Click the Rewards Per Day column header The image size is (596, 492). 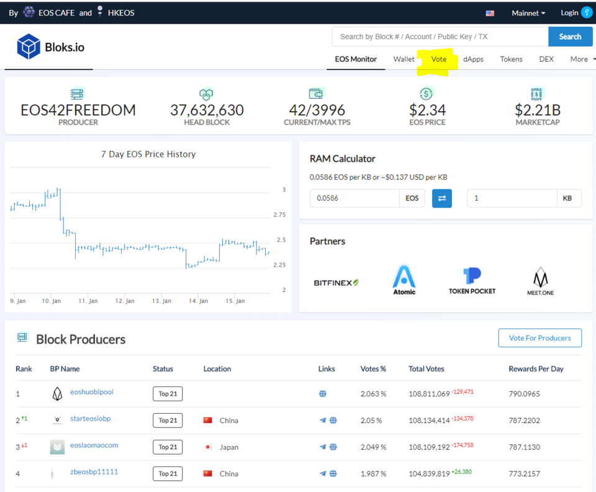pyautogui.click(x=536, y=369)
